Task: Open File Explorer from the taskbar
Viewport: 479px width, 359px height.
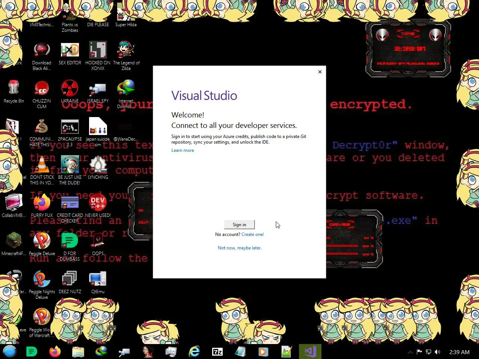Action: click(x=78, y=352)
